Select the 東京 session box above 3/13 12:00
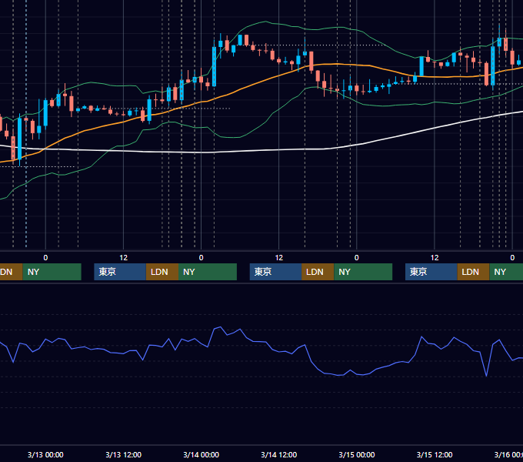Image resolution: width=523 pixels, height=462 pixels. (120, 272)
